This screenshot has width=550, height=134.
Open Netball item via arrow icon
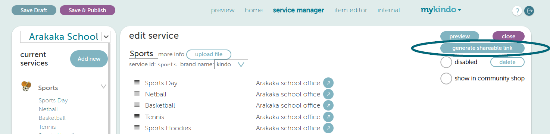(x=328, y=94)
